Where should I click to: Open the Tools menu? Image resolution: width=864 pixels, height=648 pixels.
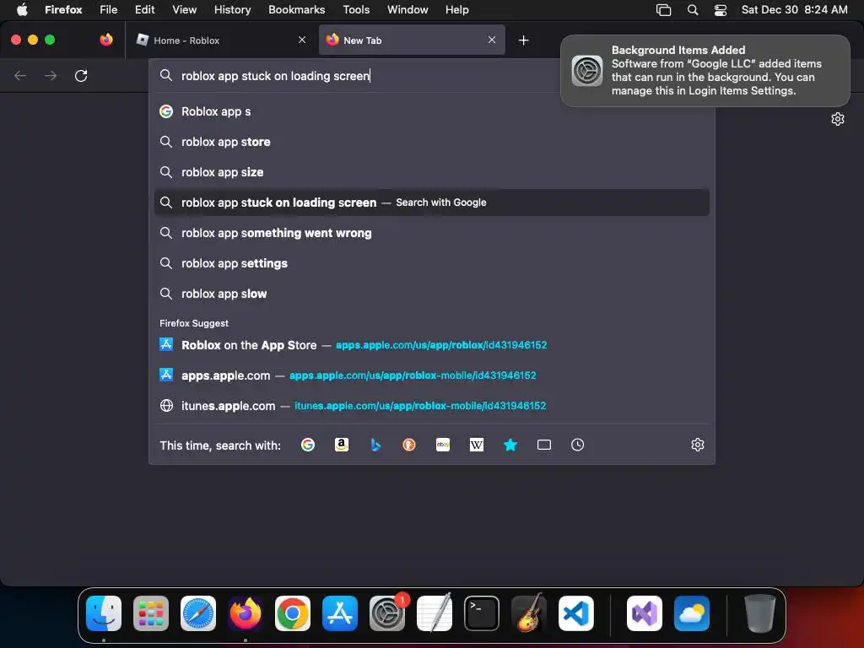356,10
